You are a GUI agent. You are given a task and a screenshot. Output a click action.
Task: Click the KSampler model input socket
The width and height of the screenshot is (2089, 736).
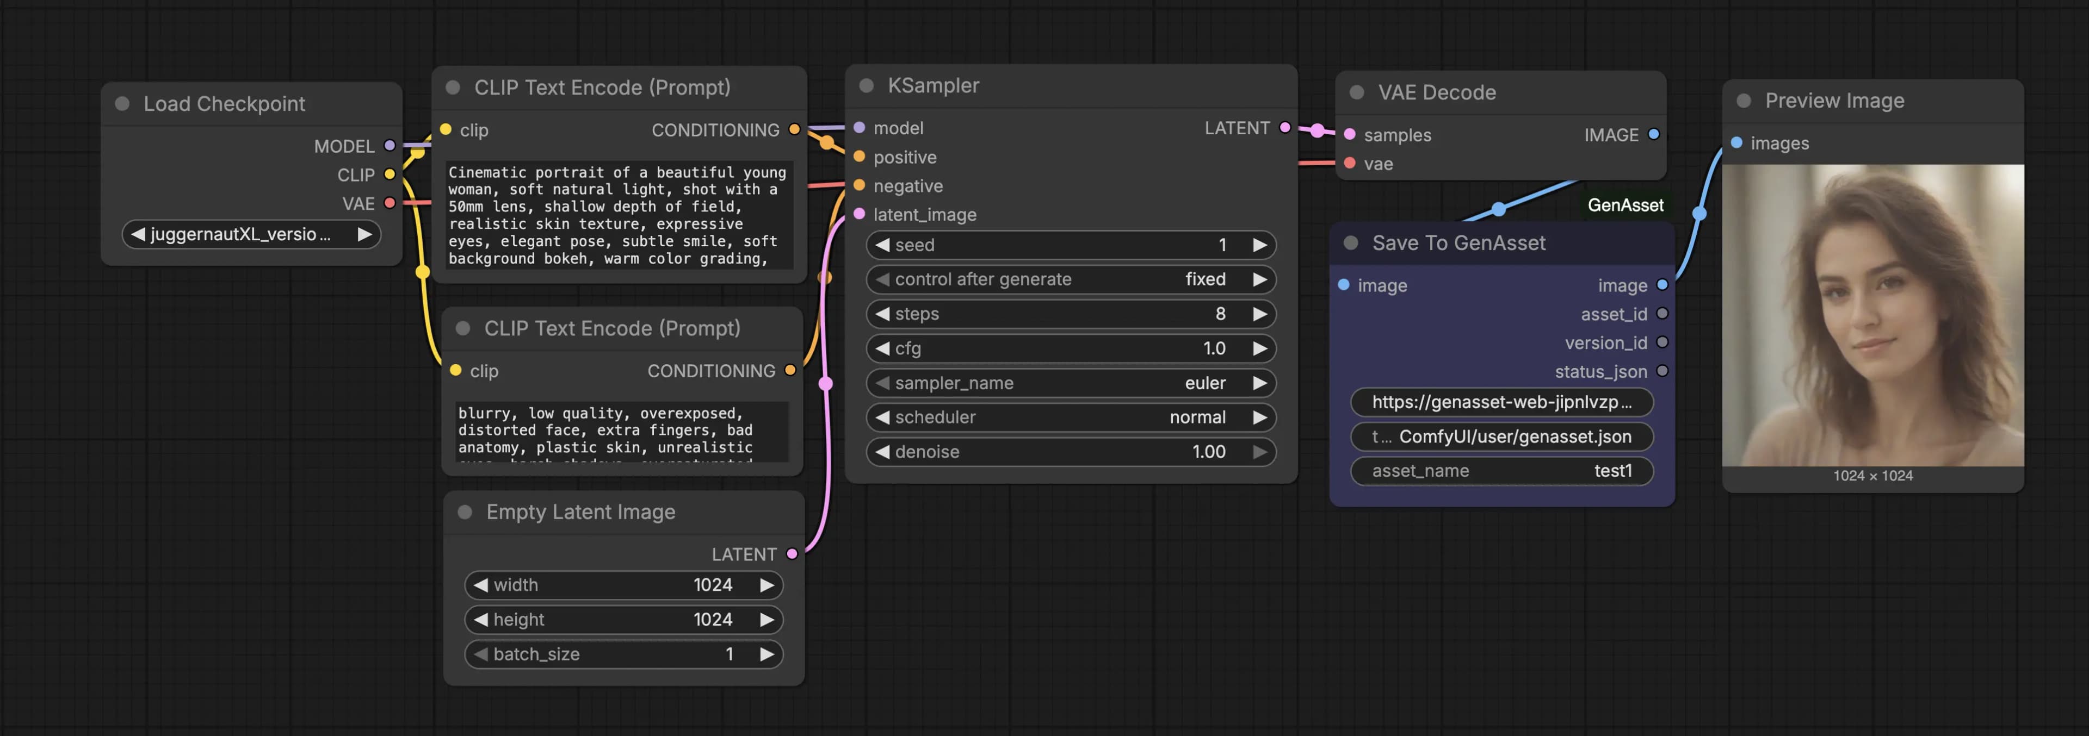coord(860,127)
